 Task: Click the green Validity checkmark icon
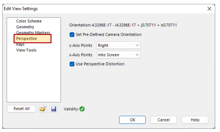click(82, 109)
